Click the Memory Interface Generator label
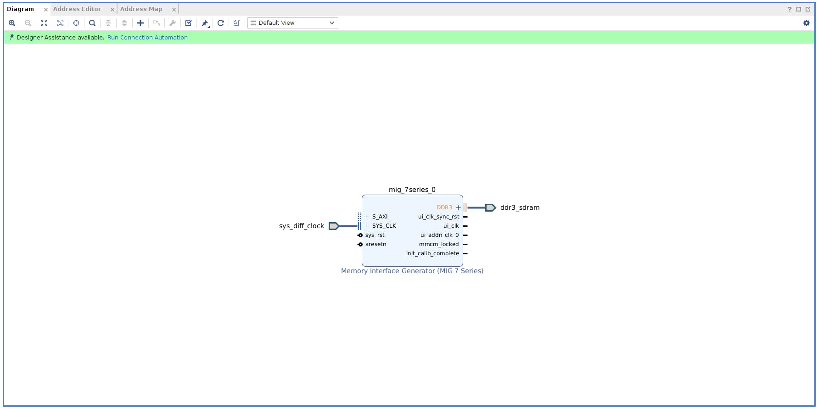 click(412, 271)
